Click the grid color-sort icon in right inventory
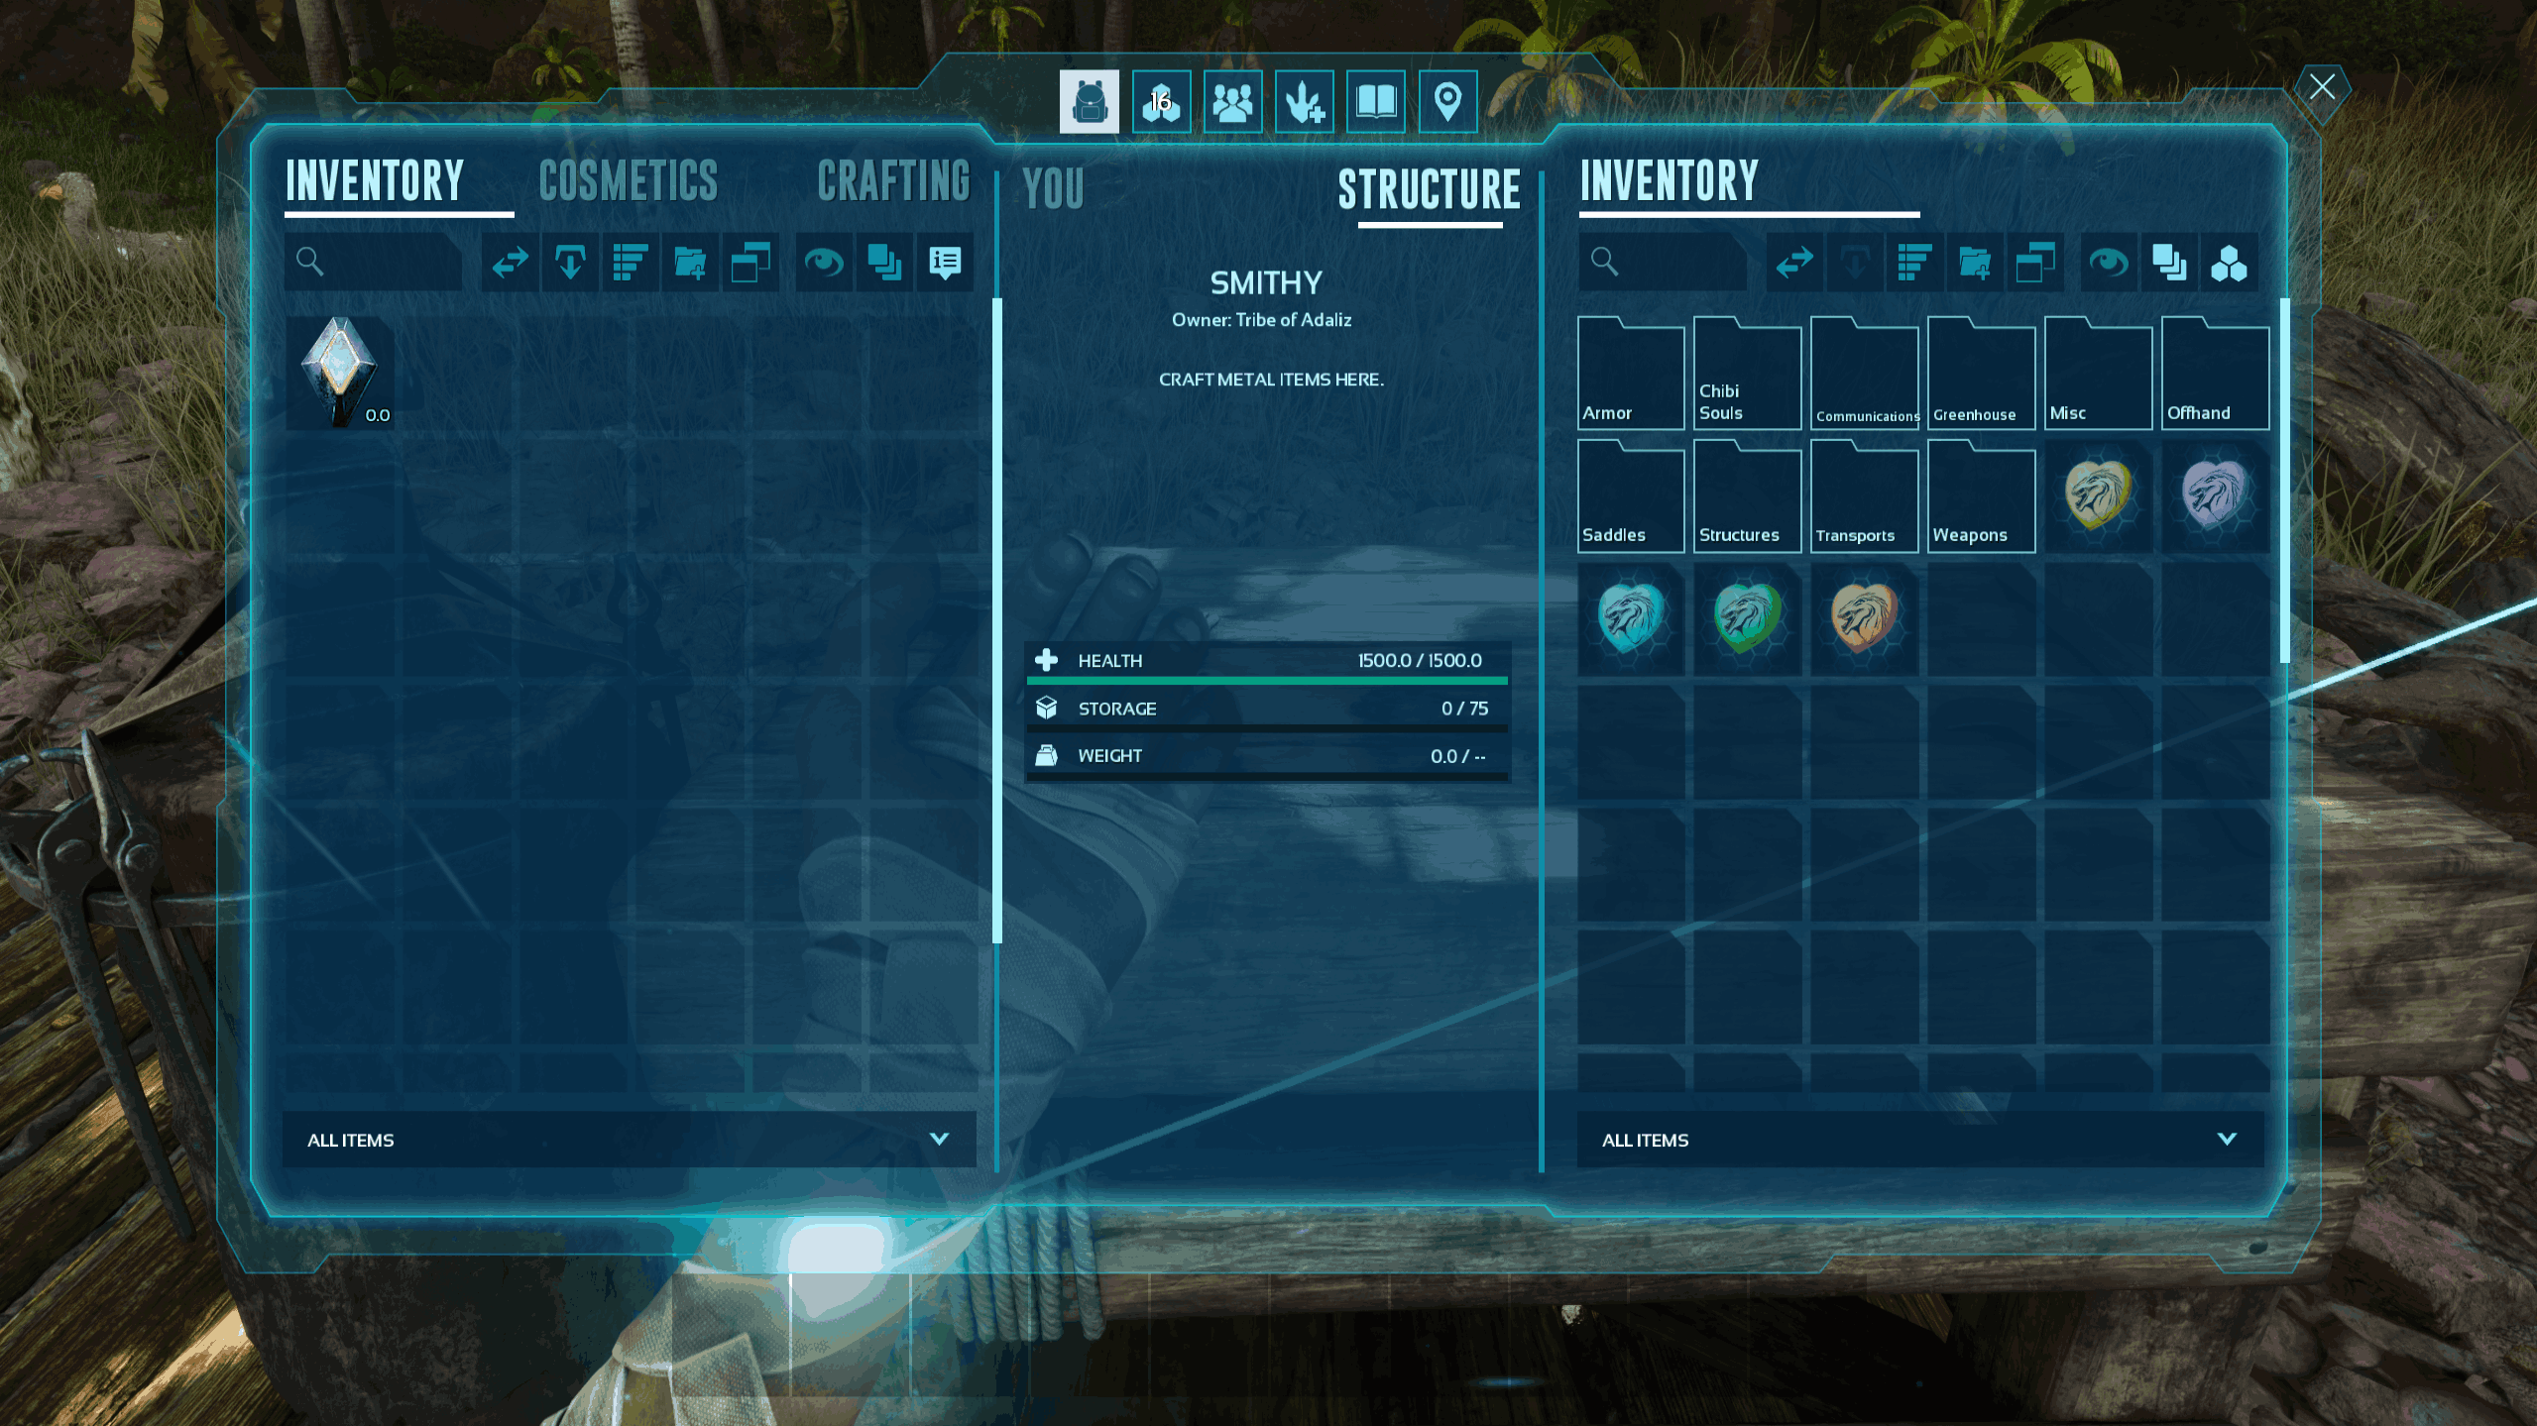The image size is (2537, 1426). point(2232,262)
